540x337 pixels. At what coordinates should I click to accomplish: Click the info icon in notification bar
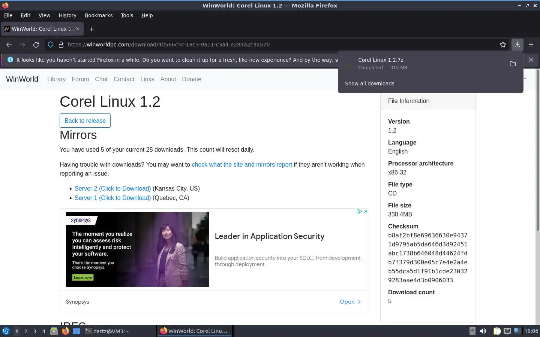10,60
